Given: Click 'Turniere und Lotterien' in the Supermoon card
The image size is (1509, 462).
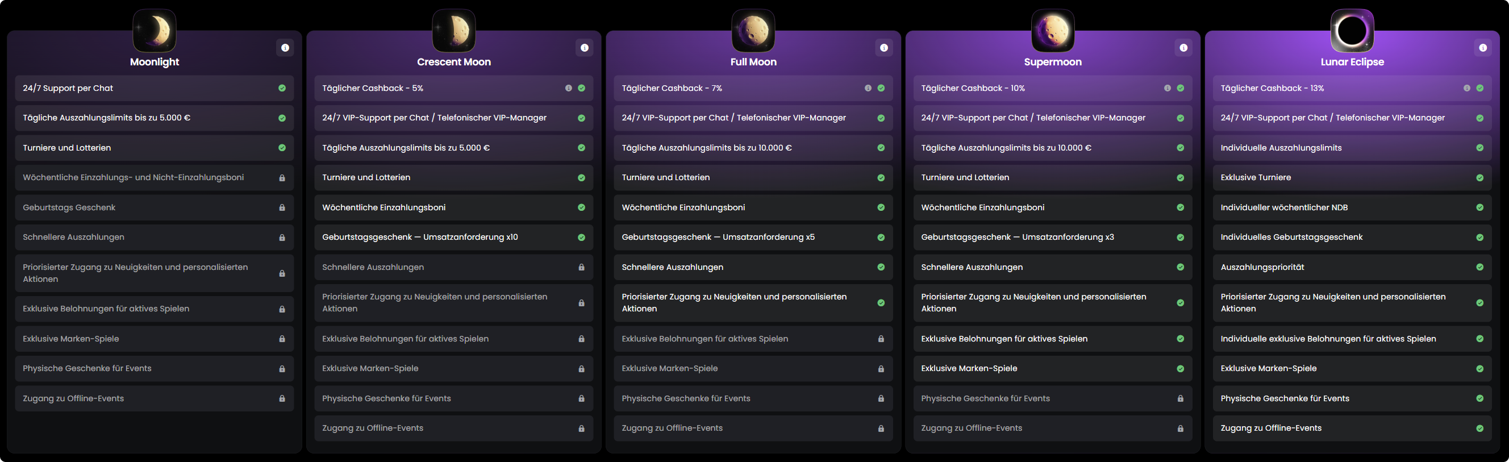Looking at the screenshot, I should click(965, 178).
